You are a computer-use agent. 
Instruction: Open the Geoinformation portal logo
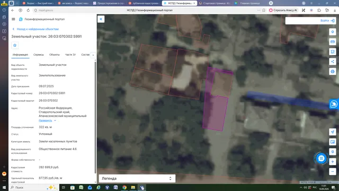(21, 19)
